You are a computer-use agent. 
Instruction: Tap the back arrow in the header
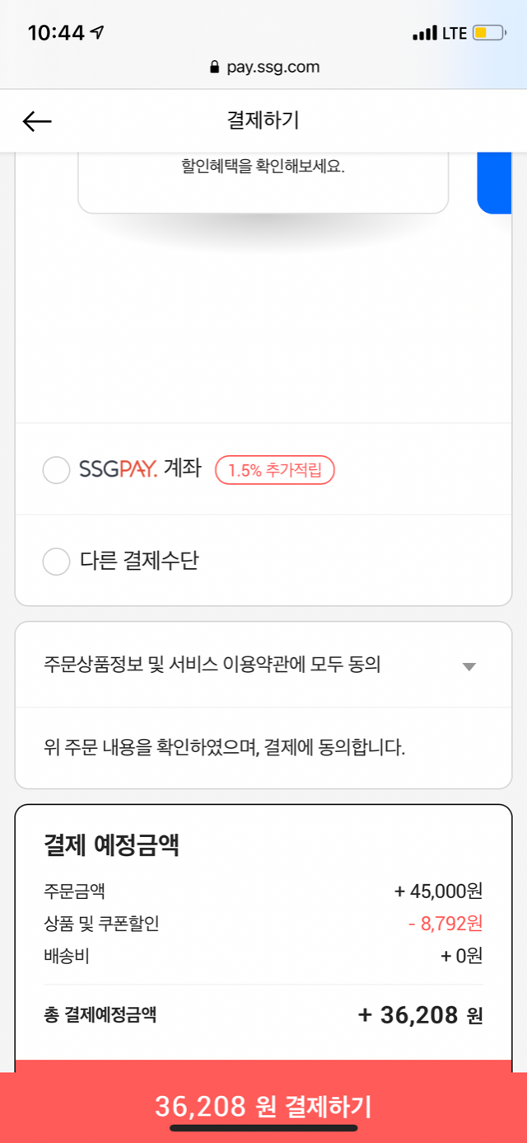(x=37, y=121)
